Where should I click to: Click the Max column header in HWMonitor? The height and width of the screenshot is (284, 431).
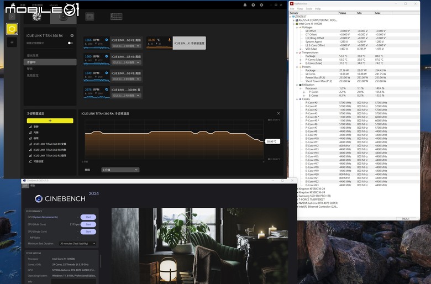point(383,13)
